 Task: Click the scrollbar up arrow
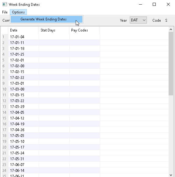(x=171, y=29)
